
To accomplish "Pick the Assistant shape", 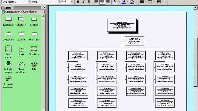I will [34, 36].
